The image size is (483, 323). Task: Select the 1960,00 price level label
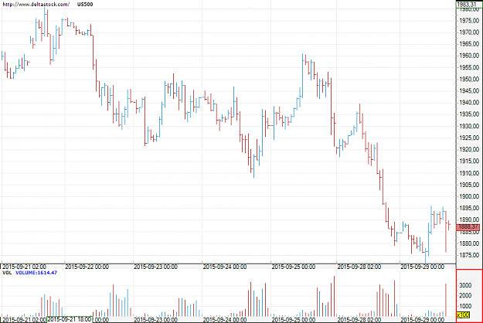click(x=469, y=56)
